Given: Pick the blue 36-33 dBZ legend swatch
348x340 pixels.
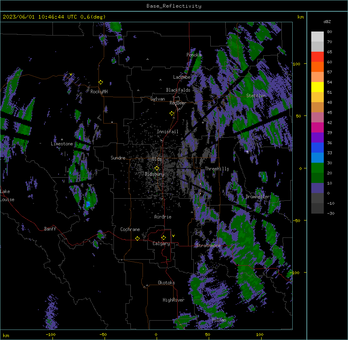Looking at the screenshot, I should pyautogui.click(x=317, y=147).
